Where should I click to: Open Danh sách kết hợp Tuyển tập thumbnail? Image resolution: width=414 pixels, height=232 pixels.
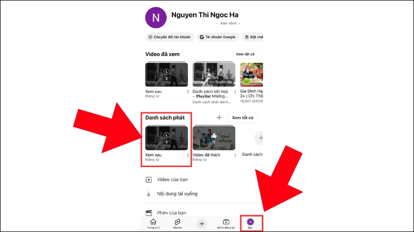pyautogui.click(x=214, y=74)
